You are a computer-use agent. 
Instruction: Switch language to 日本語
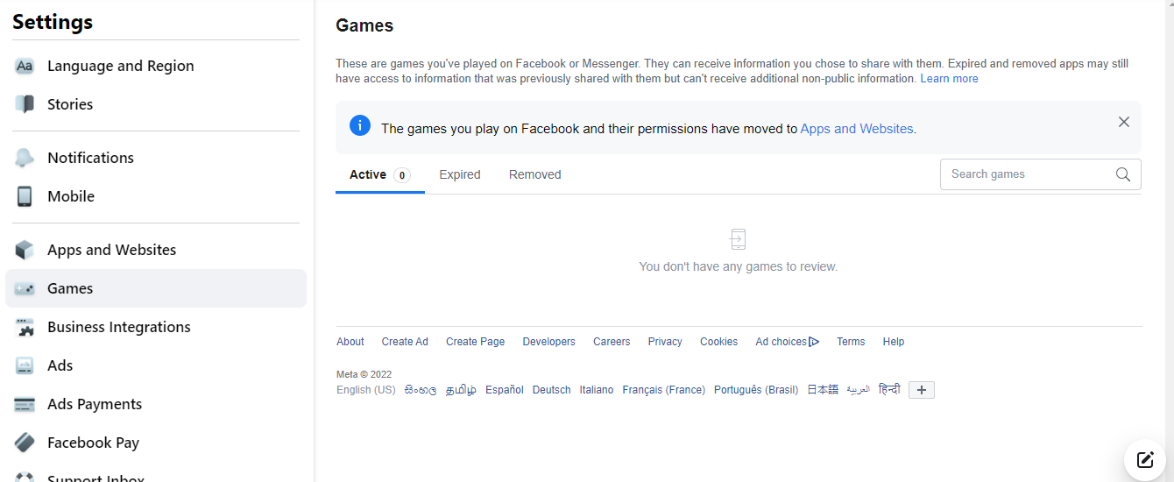[823, 390]
